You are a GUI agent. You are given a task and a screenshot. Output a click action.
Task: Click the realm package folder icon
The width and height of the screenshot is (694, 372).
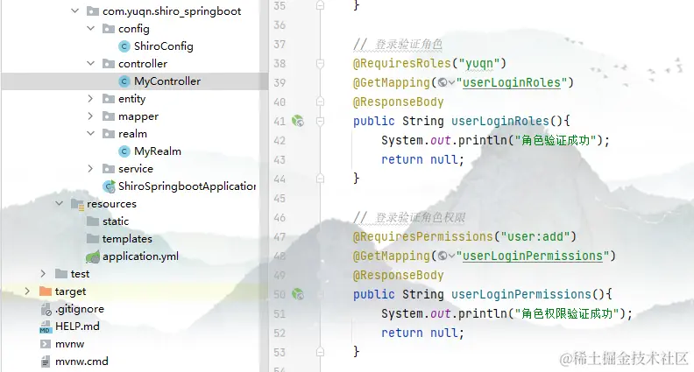point(109,134)
